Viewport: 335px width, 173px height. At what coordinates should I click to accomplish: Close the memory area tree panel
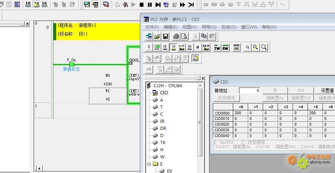coord(203,78)
